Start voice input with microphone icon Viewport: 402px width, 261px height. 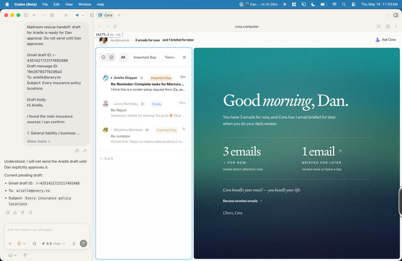click(x=74, y=244)
